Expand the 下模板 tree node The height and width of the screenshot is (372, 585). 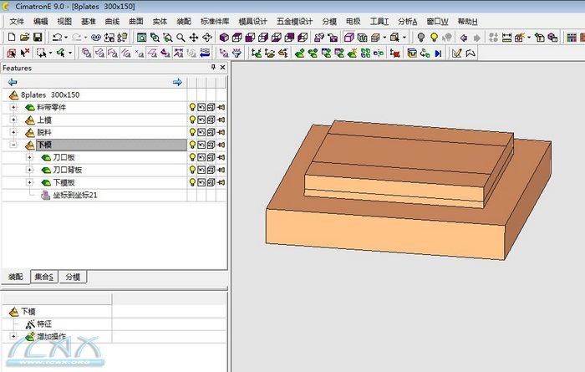(29, 183)
